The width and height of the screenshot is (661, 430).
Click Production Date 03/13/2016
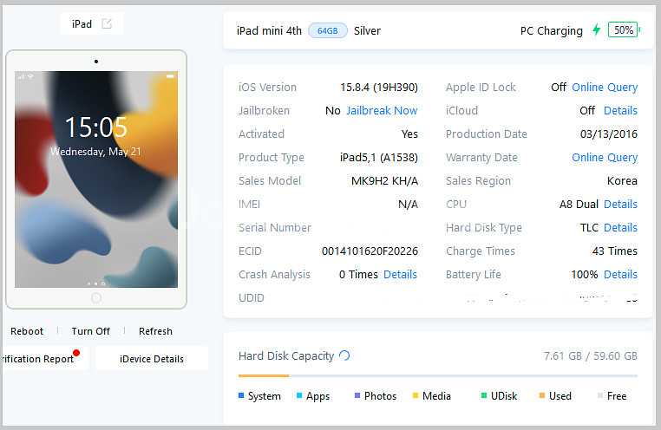[609, 134]
